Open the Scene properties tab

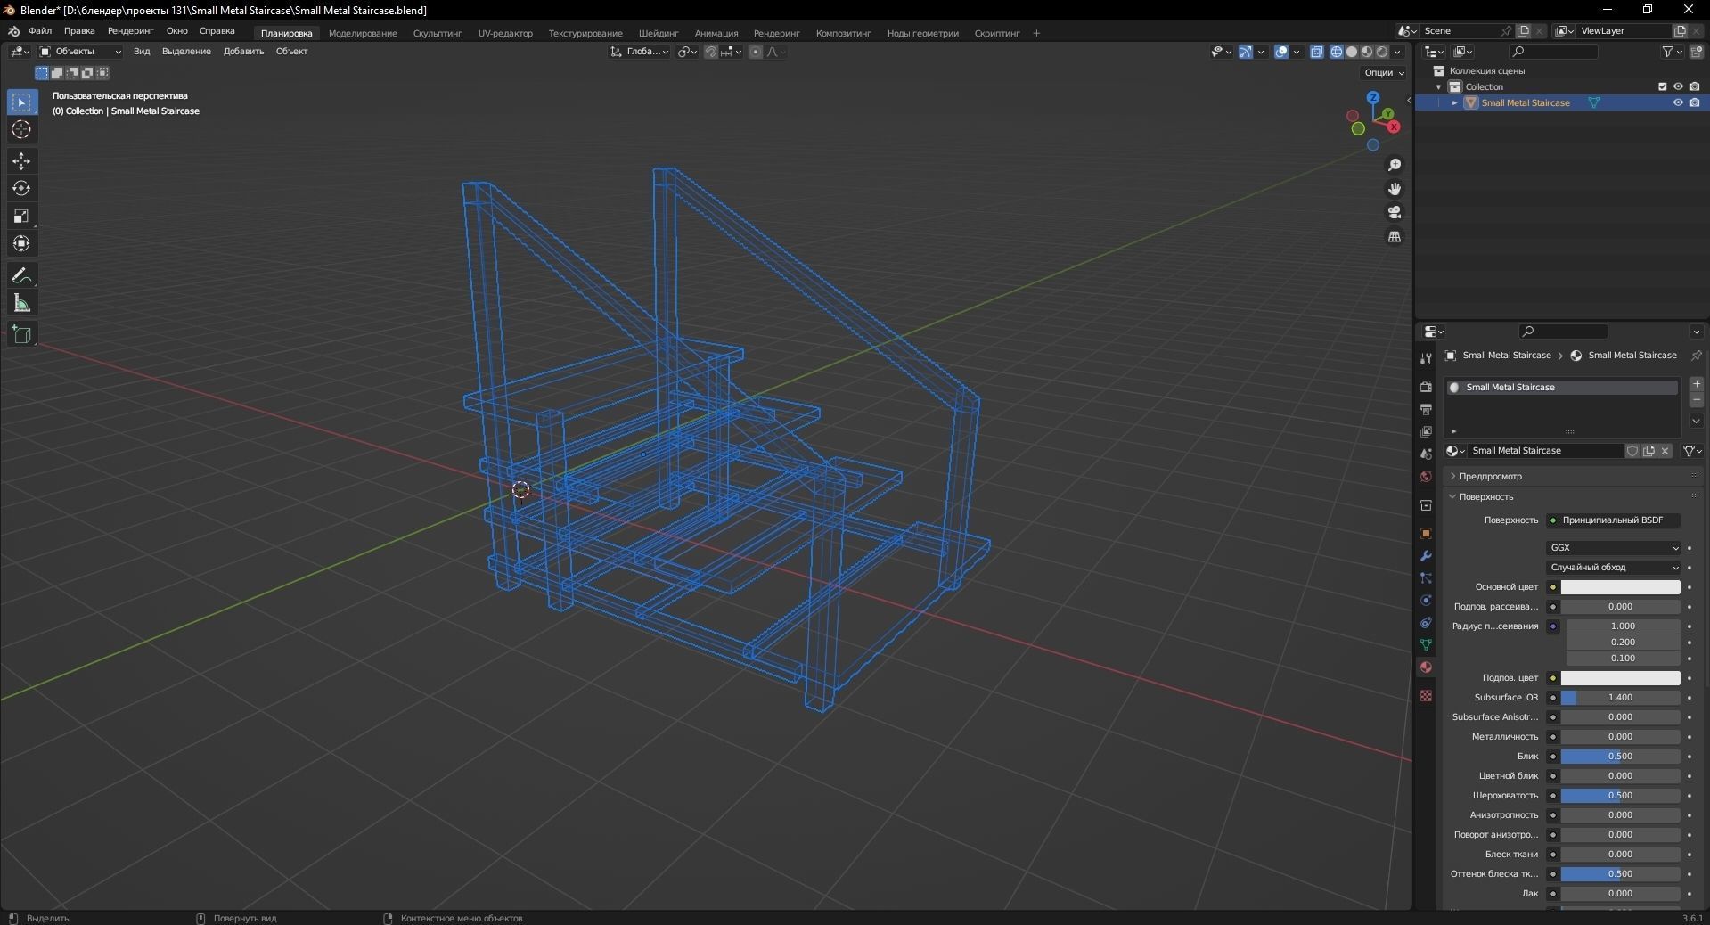pos(1426,454)
